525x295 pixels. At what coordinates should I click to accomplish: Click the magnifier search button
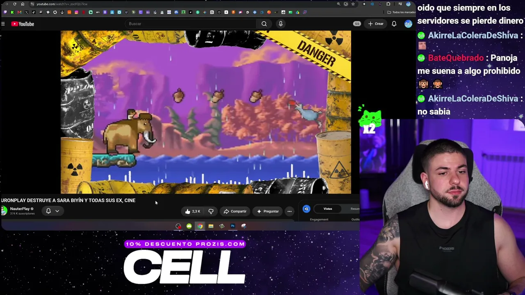coord(264,24)
